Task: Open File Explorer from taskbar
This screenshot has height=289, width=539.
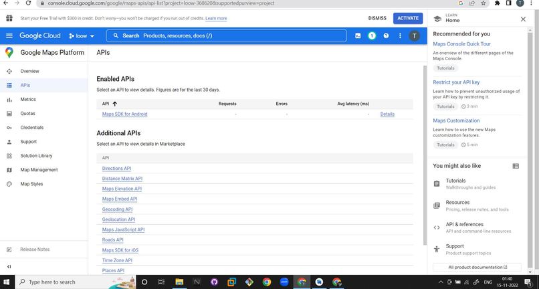Action: pyautogui.click(x=179, y=282)
